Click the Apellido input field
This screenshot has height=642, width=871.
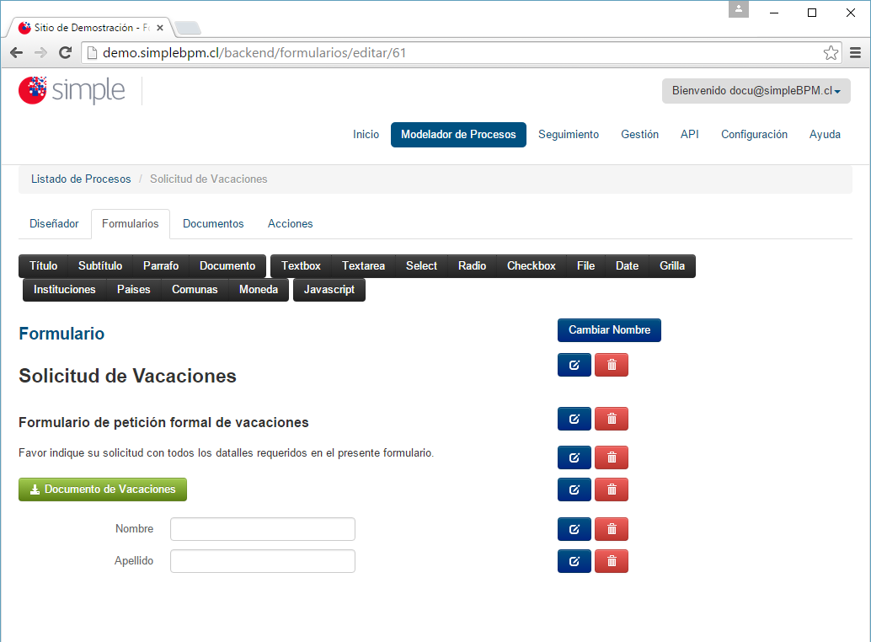tap(262, 561)
